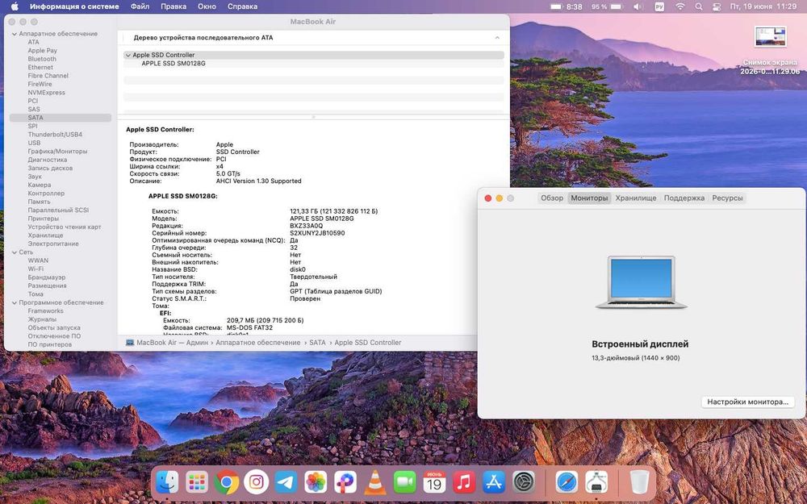Select Wi-Fi under Сеть in sidebar

pyautogui.click(x=36, y=269)
